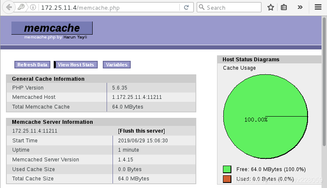Screen dimensions: 327x188
Task: Click the page vertical scrollbar
Action: point(324,81)
